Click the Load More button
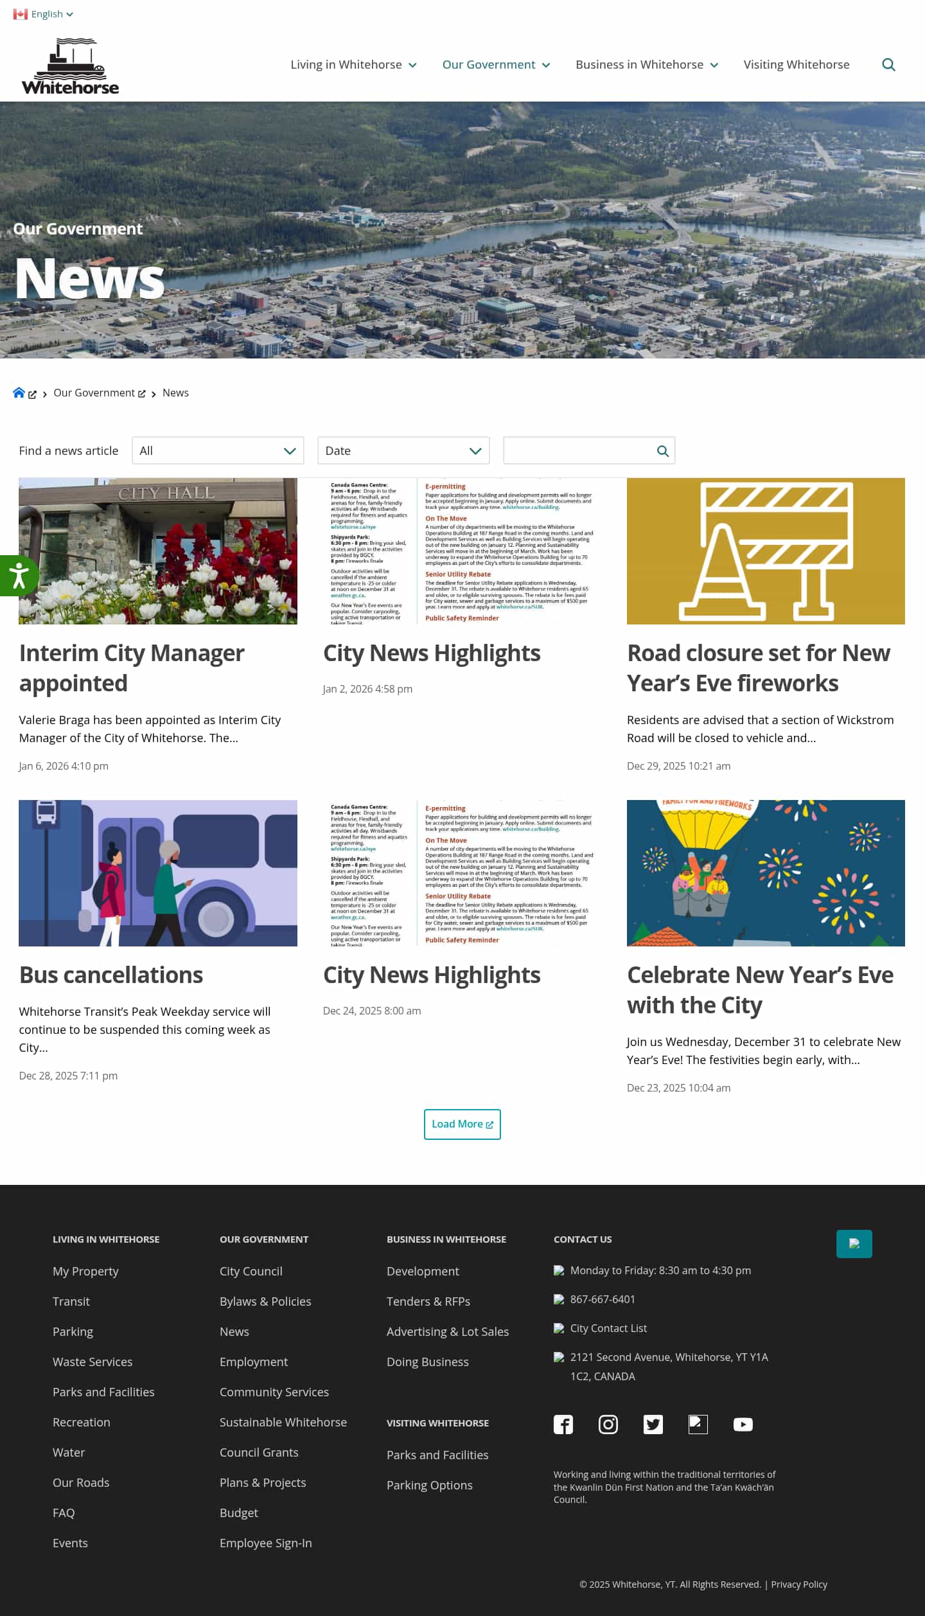925x1616 pixels. [x=463, y=1124]
